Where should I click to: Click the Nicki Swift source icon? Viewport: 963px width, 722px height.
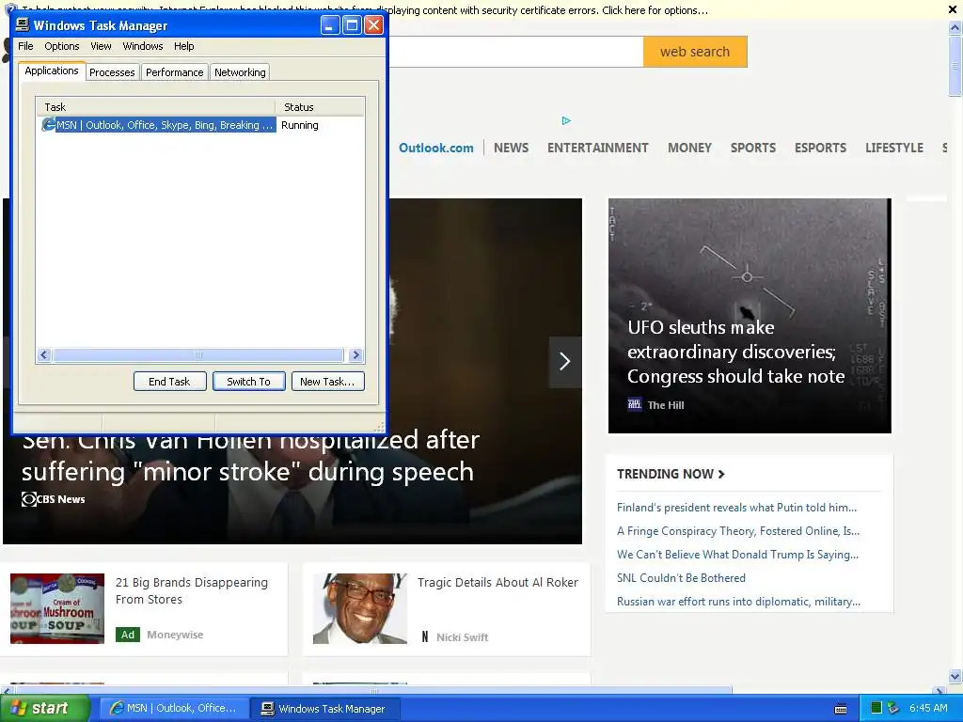(x=425, y=636)
